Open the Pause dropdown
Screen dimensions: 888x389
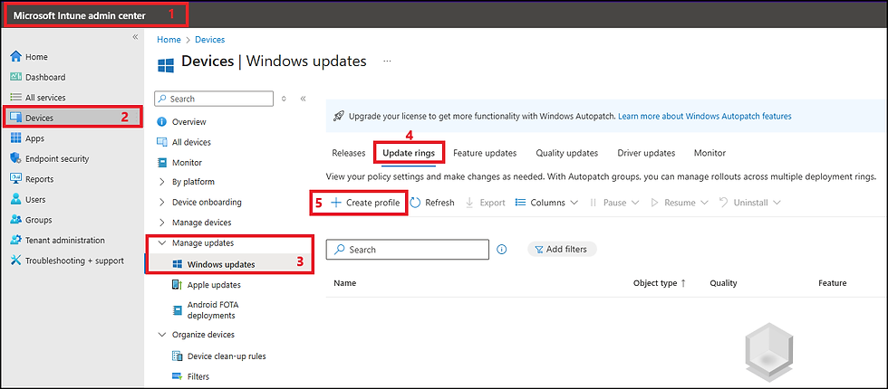(x=614, y=203)
